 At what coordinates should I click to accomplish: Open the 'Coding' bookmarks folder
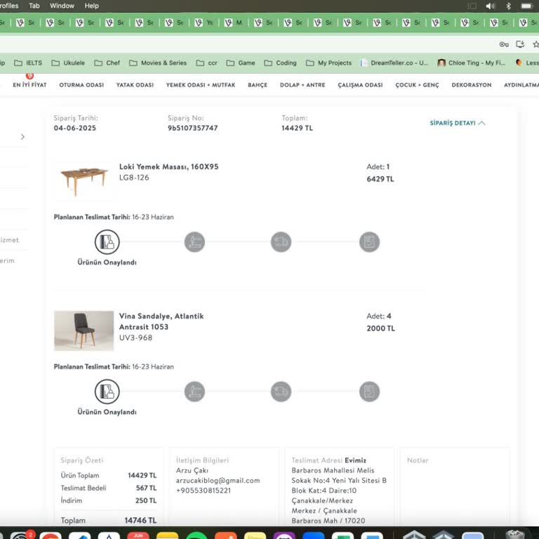[x=280, y=62]
